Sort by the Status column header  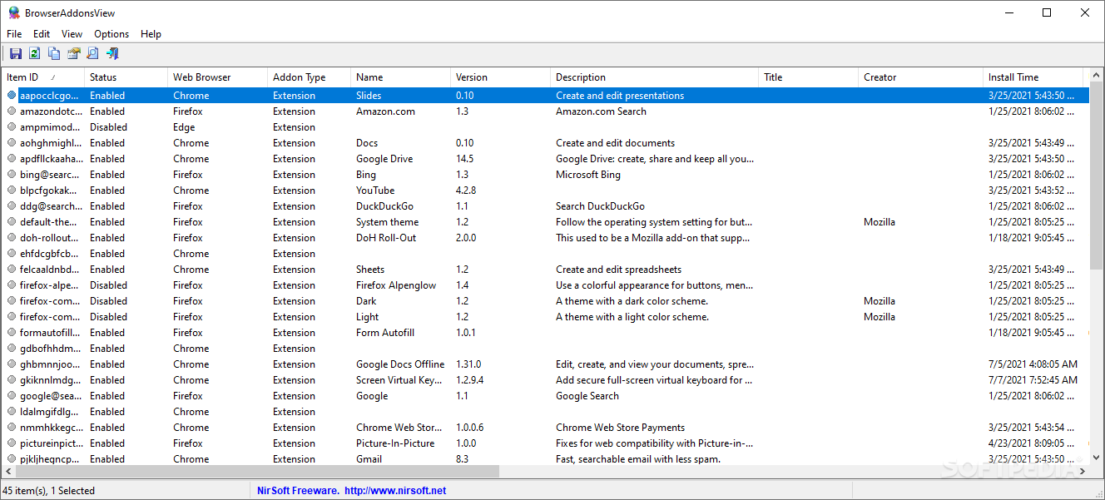tap(126, 77)
